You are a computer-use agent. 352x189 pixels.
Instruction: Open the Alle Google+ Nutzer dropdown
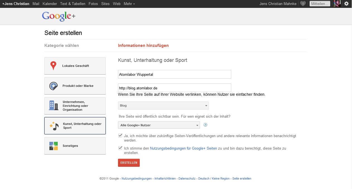[159, 125]
